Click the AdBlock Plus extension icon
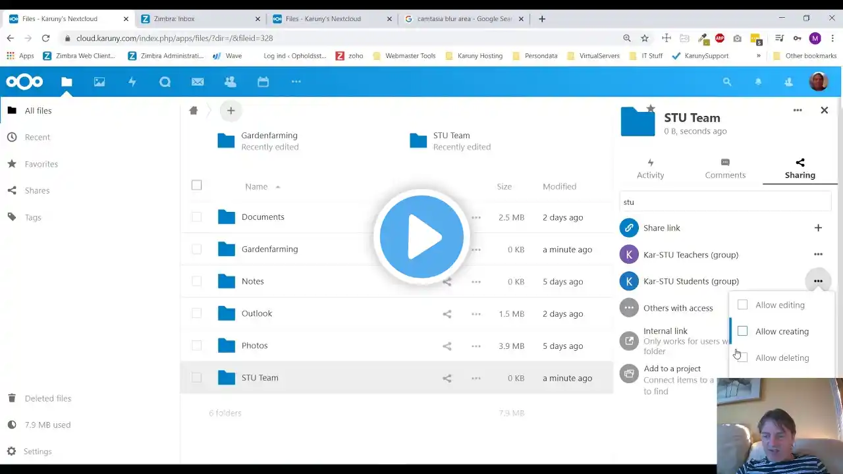Screen dimensions: 843x474 click(720, 38)
